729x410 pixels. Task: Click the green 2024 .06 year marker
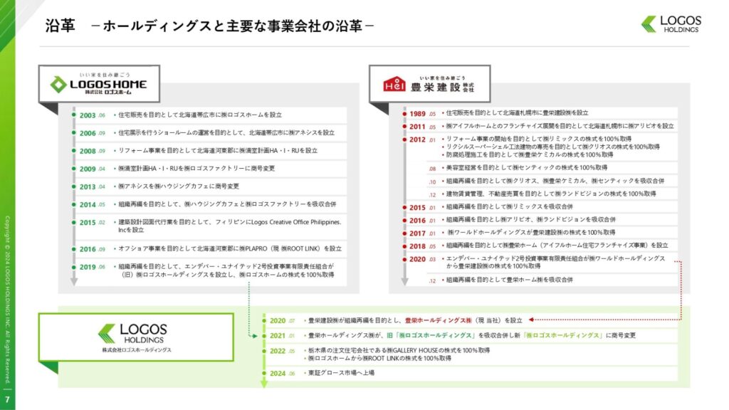282,373
